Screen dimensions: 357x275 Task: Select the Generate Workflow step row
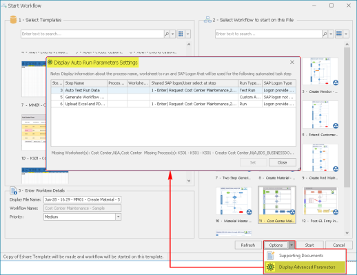174,97
